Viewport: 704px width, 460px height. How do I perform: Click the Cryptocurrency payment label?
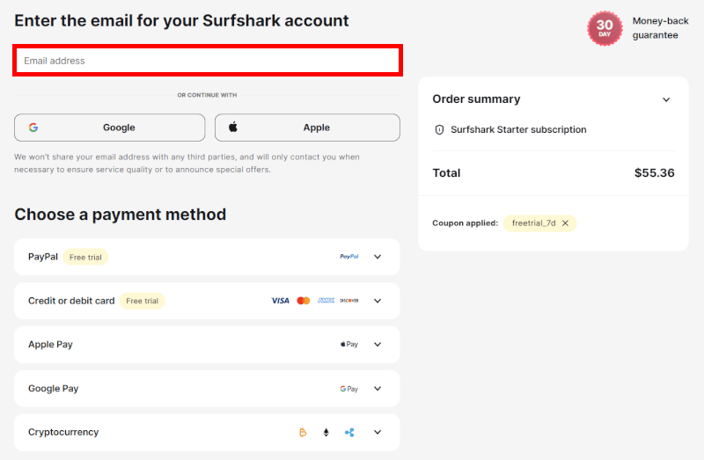63,432
